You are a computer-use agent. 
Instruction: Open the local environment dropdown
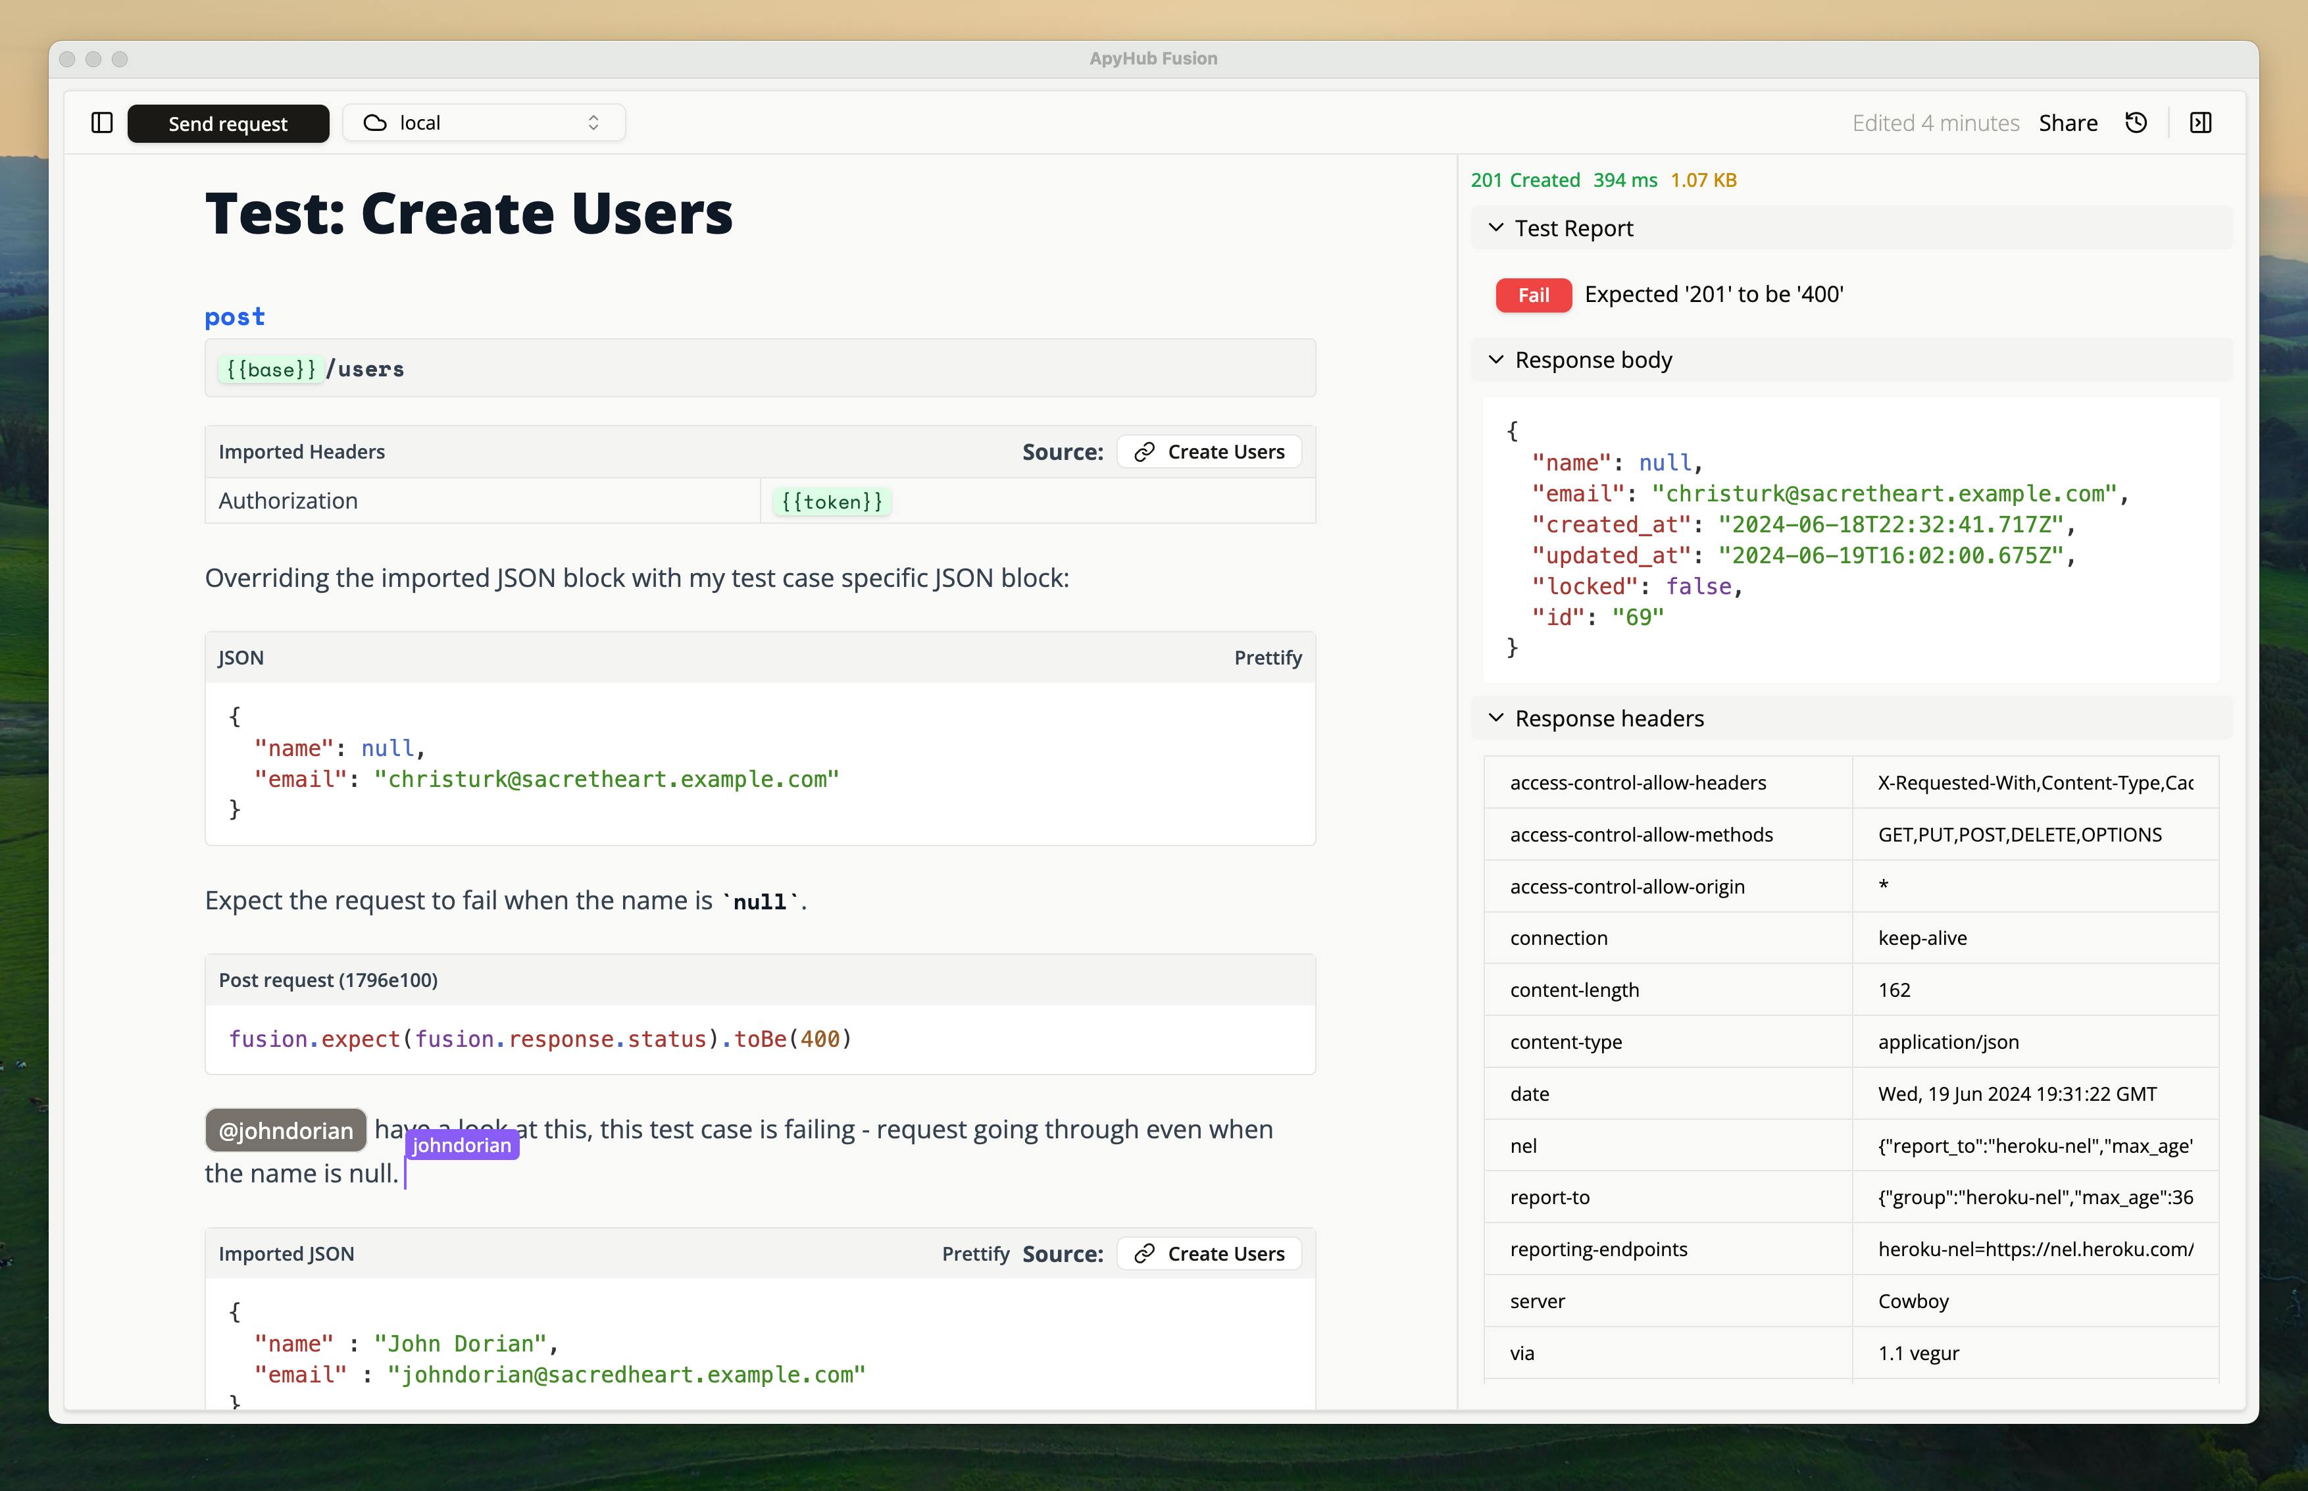[x=484, y=123]
